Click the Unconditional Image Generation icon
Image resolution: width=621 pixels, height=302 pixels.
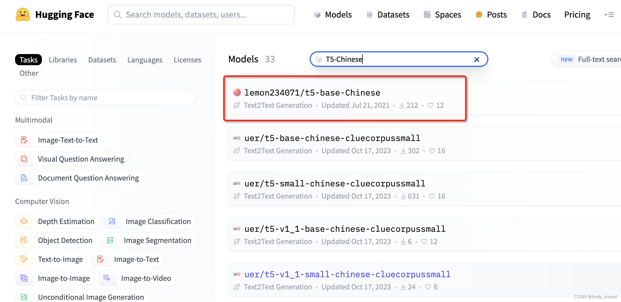click(x=24, y=297)
